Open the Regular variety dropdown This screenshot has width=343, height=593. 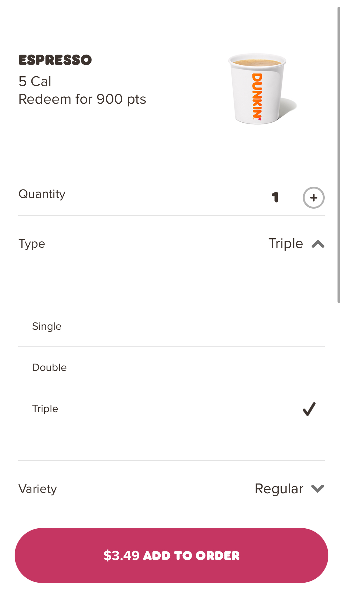(279, 489)
